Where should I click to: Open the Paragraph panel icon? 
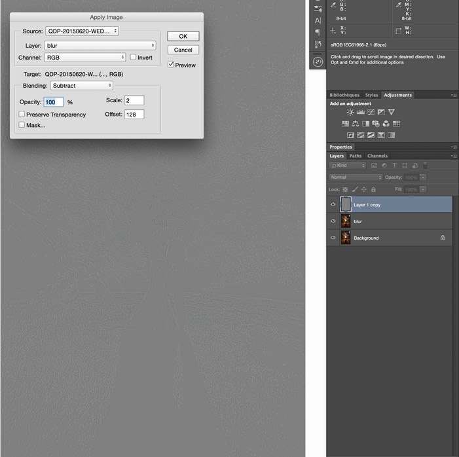pos(318,32)
